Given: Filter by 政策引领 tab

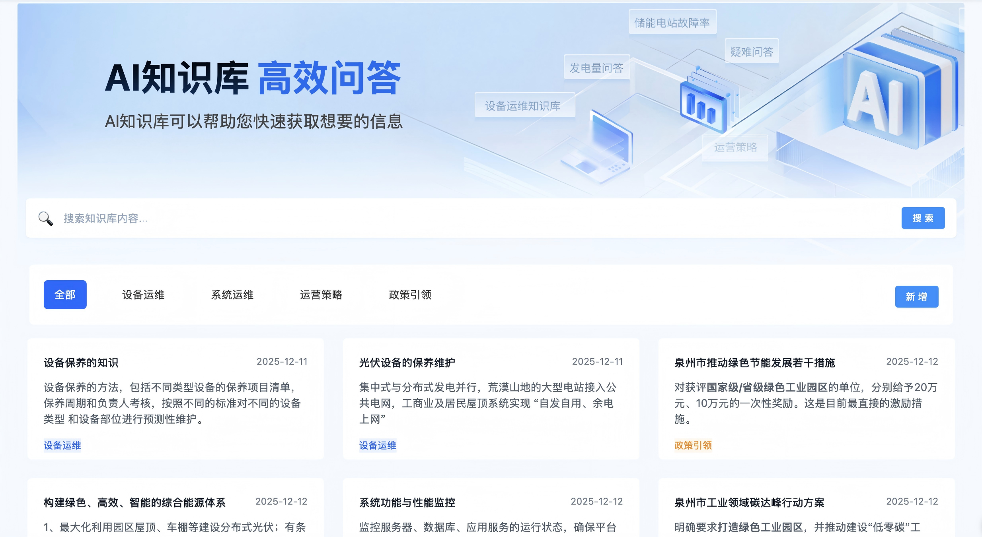Looking at the screenshot, I should coord(410,295).
